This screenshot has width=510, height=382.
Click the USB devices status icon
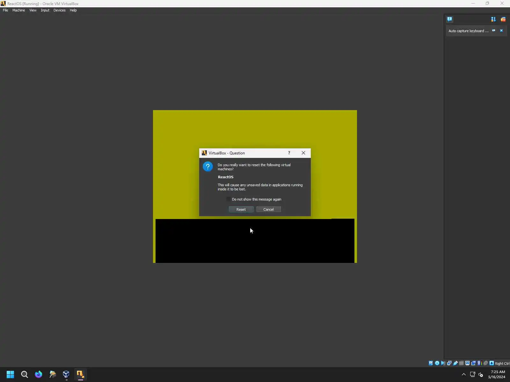(x=455, y=363)
